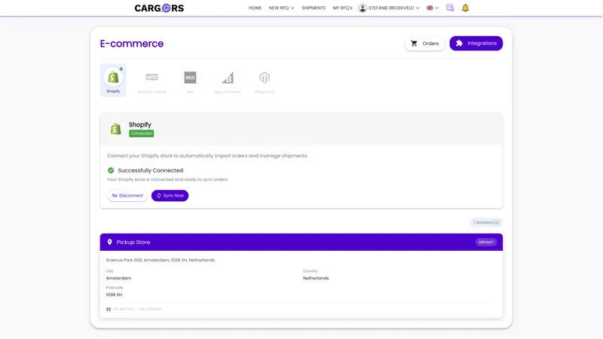Go to SHIPMENTS page
This screenshot has height=339, width=603.
click(314, 8)
